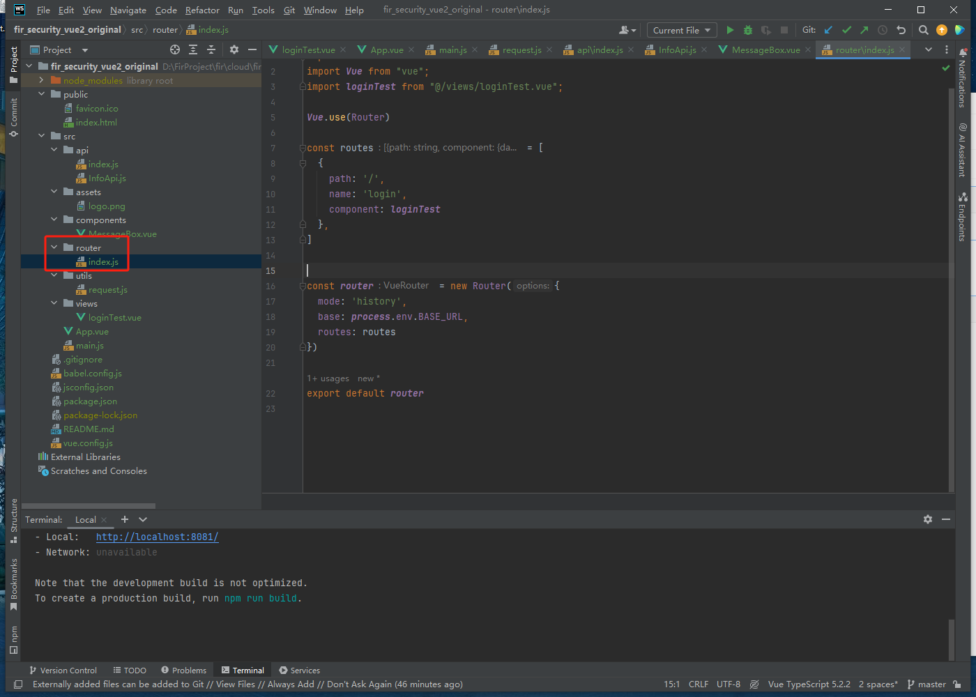Open the Navigate menu

point(128,10)
